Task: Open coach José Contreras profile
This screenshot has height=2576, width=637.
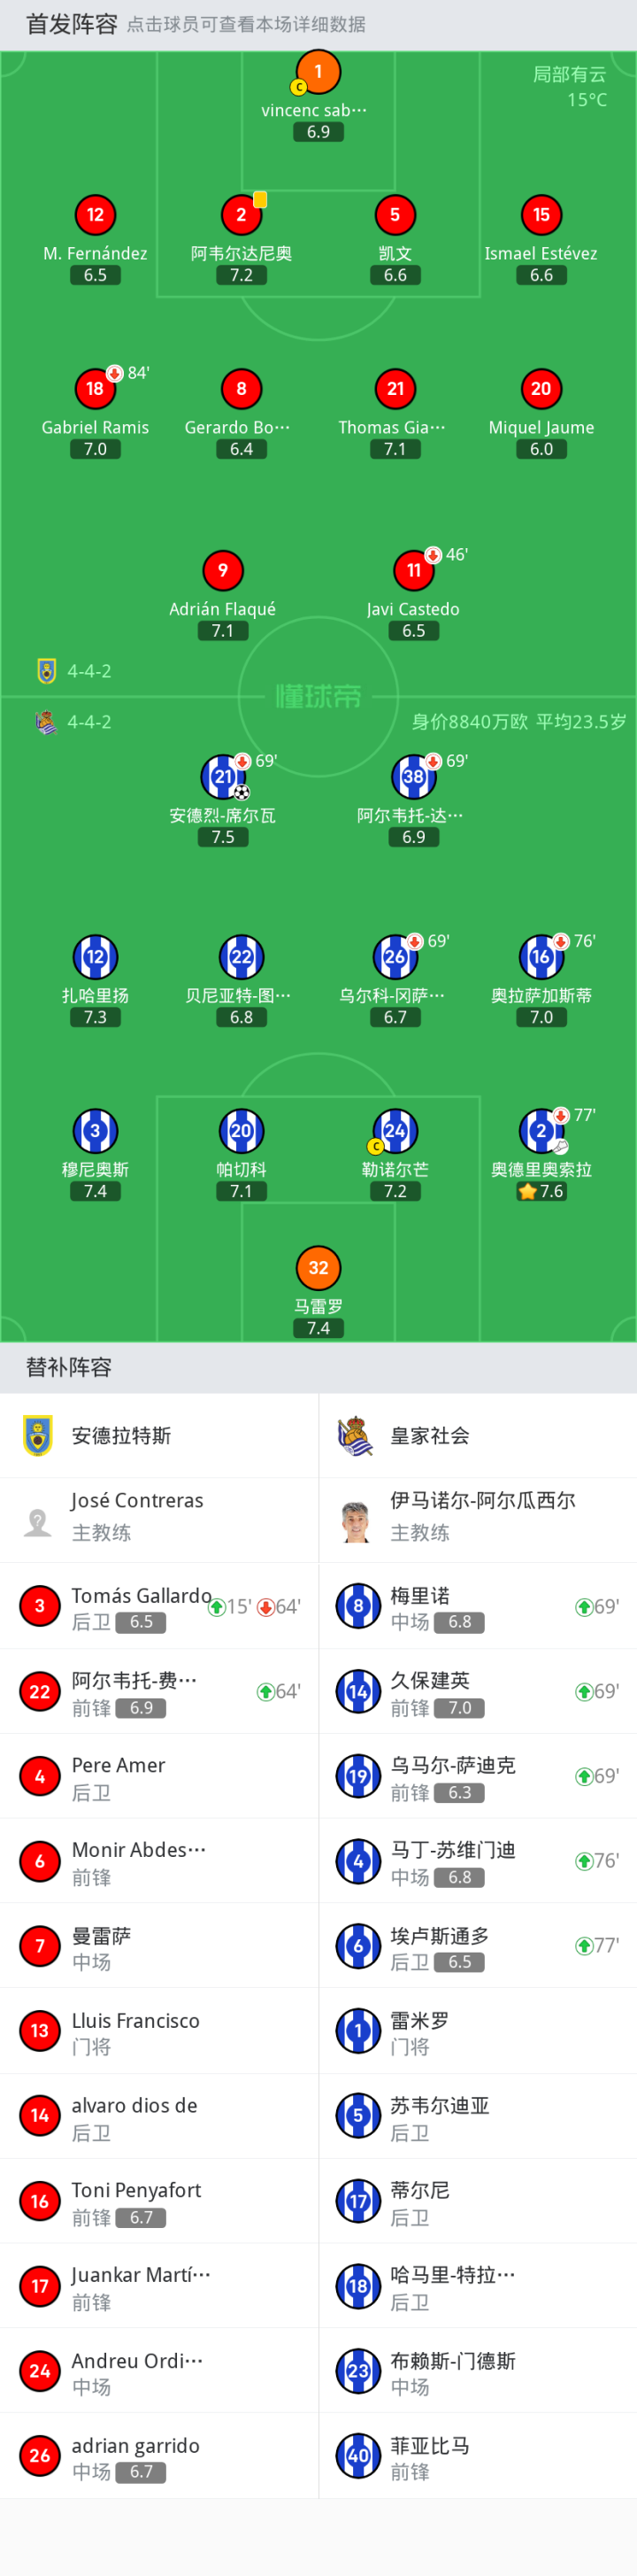Action: [158, 1520]
